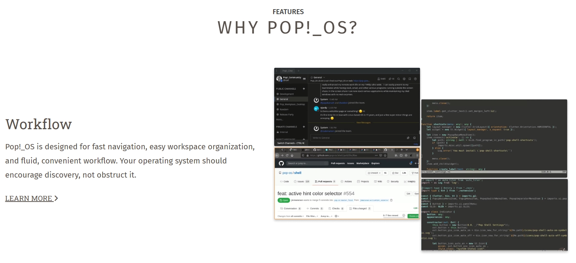The image size is (576, 263).
Task: Open the tiled windows workflow screenshot
Action: click(421, 160)
